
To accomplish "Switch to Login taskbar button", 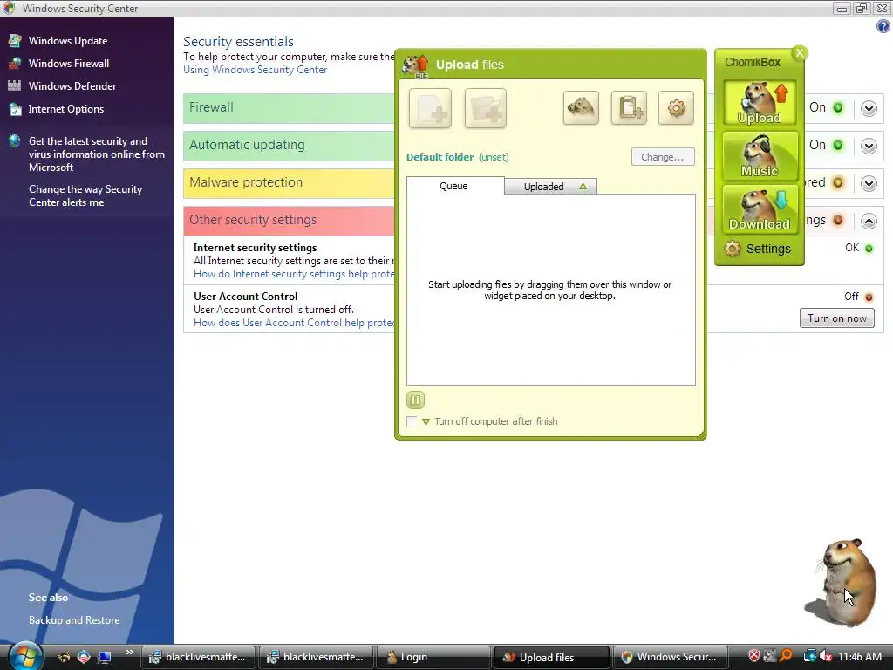I will 433,657.
